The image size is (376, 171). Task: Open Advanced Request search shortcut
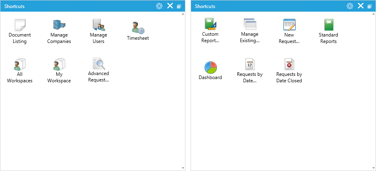(x=99, y=70)
